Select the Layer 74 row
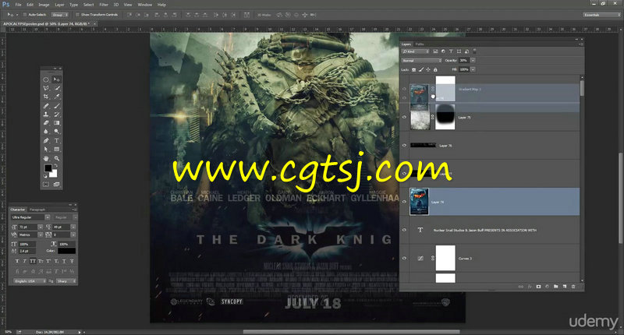This screenshot has width=624, height=335. point(494,202)
